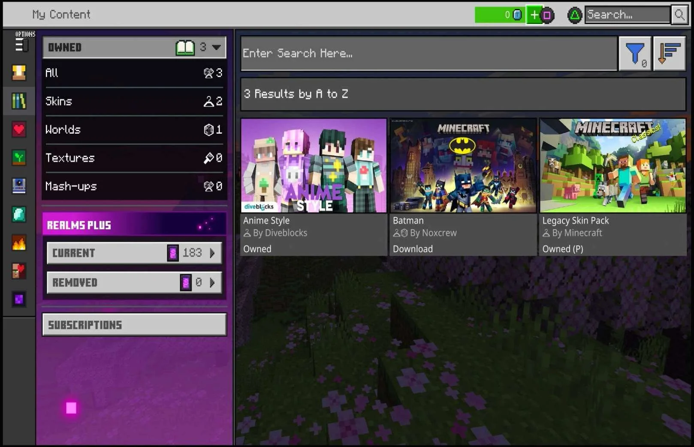Select the Textures category
The height and width of the screenshot is (447, 694).
pos(134,158)
